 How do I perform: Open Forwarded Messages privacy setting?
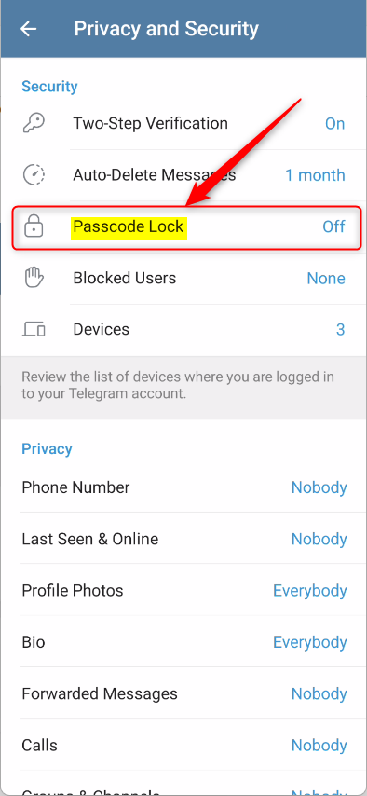183,693
